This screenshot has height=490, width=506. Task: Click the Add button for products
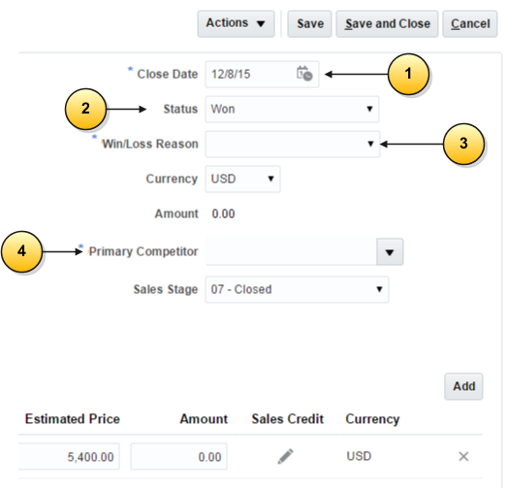pos(463,386)
